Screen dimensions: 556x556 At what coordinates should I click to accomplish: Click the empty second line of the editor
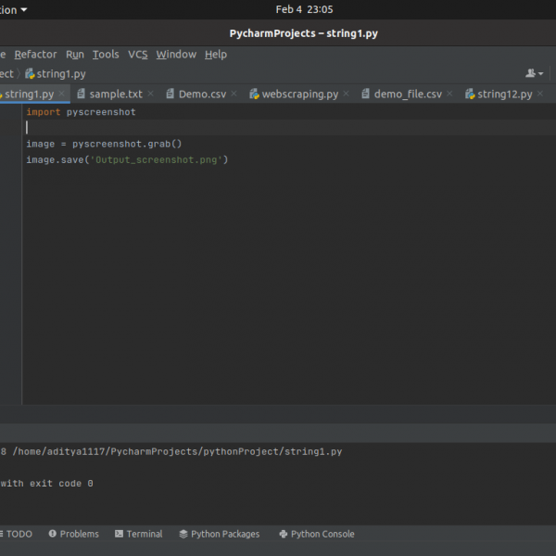[291, 128]
